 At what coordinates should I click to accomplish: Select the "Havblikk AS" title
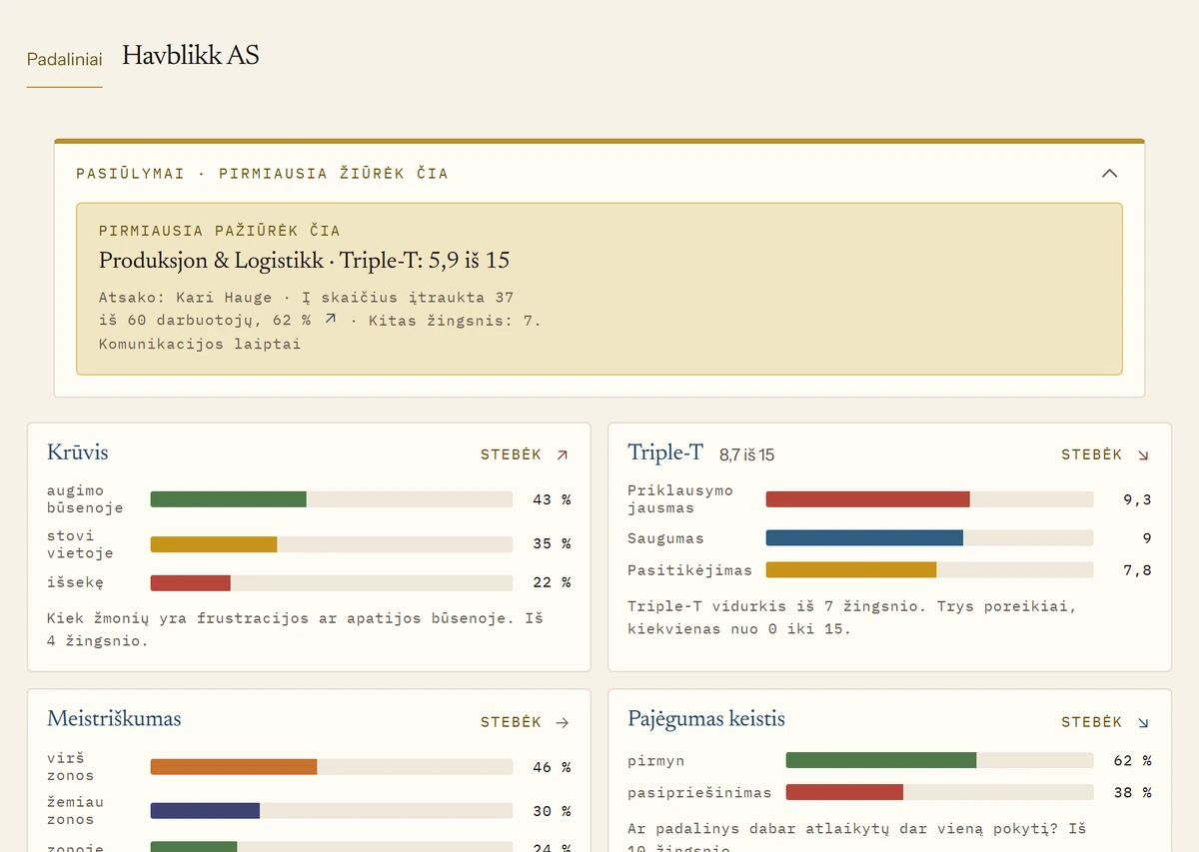[x=191, y=56]
